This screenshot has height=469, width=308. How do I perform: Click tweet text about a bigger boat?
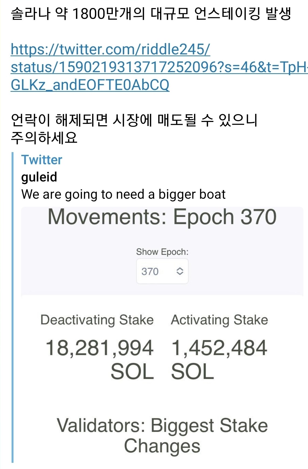point(123,194)
